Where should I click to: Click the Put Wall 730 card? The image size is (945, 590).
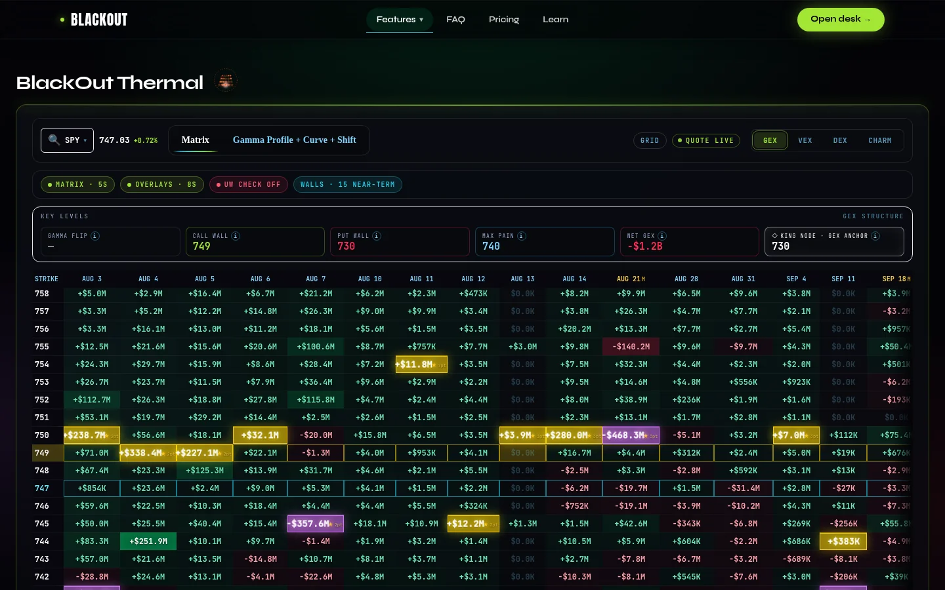[x=400, y=241]
